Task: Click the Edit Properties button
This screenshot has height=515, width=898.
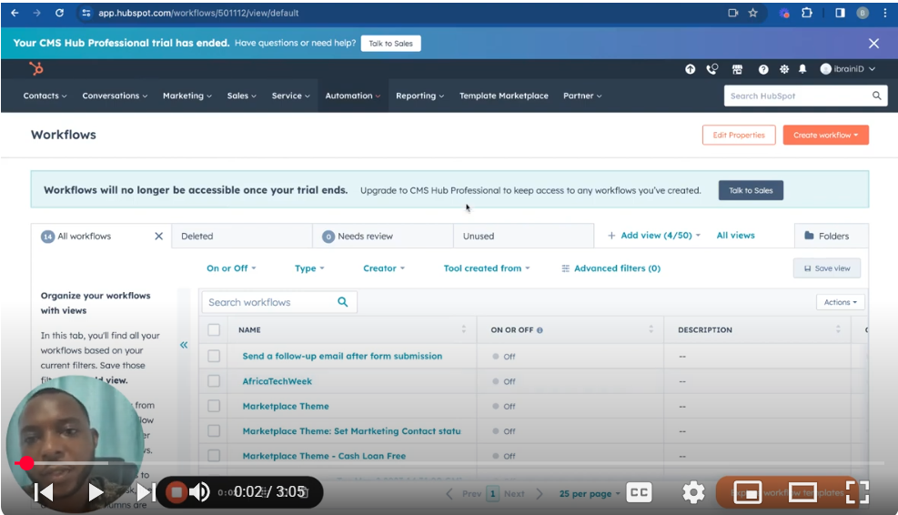Action: tap(739, 136)
